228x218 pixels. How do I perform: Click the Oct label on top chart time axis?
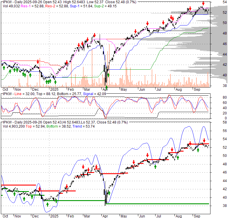point(5,90)
